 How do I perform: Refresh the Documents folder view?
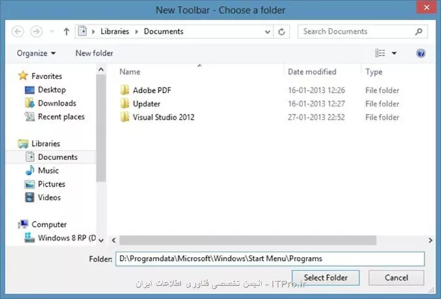(x=282, y=32)
